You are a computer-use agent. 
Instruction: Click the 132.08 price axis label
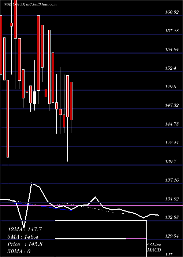(x=172, y=217)
